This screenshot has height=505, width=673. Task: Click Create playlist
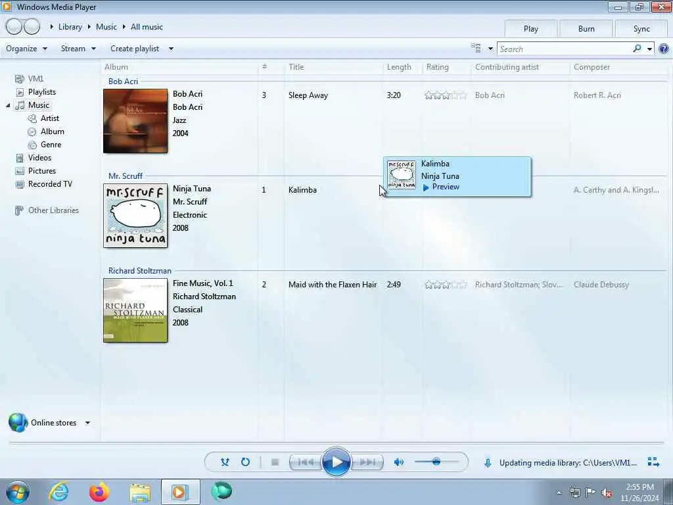pyautogui.click(x=135, y=49)
